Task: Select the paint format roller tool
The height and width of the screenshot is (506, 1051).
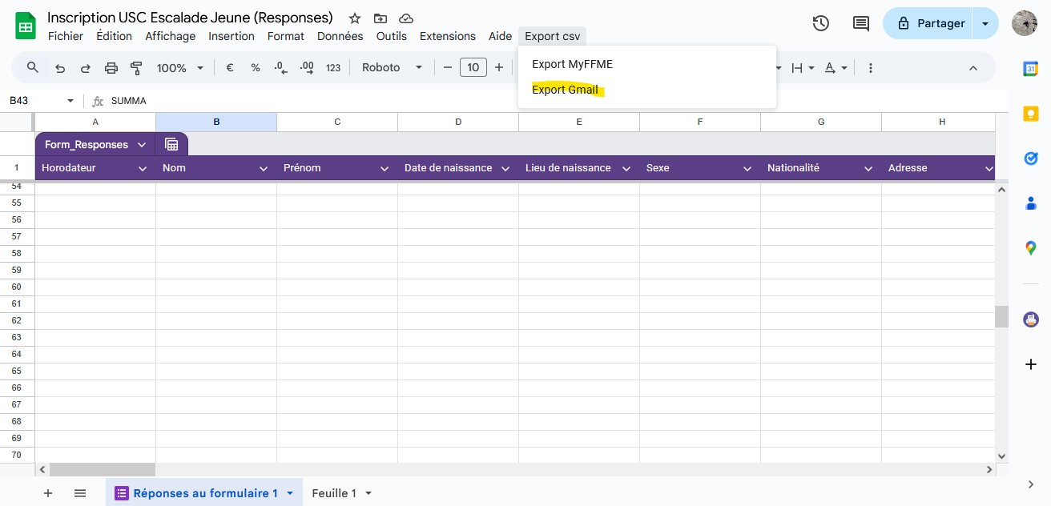Action: 136,68
